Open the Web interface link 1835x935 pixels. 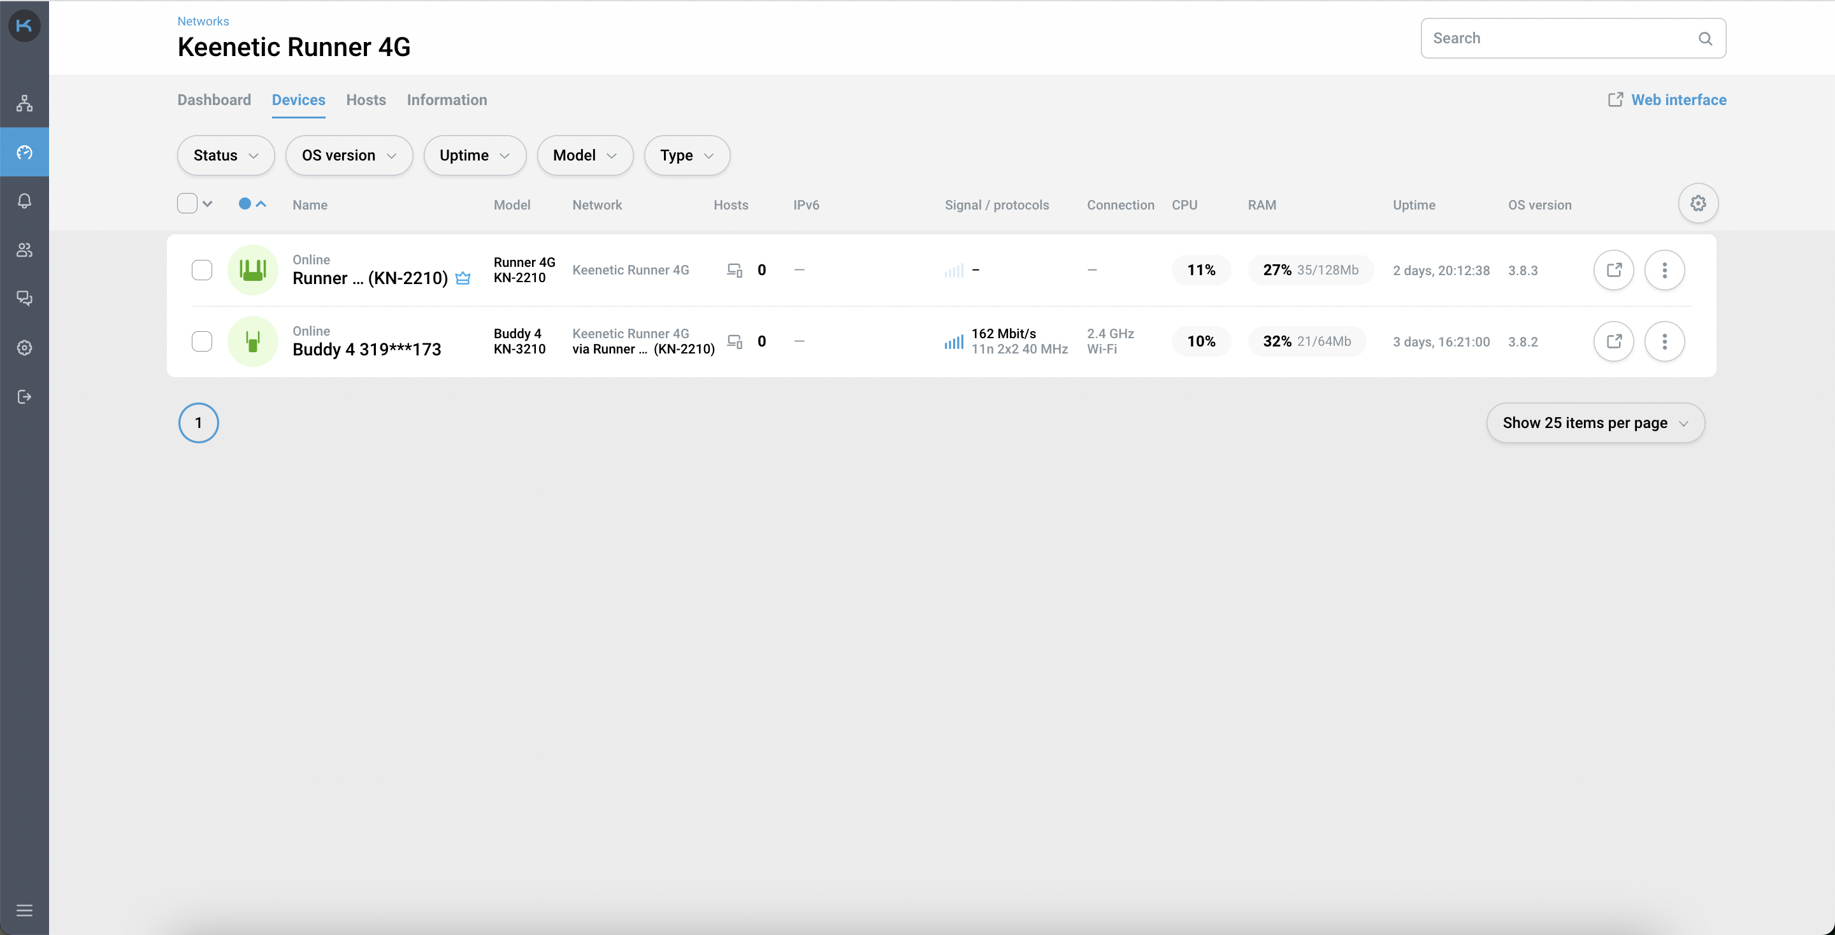(x=1679, y=100)
